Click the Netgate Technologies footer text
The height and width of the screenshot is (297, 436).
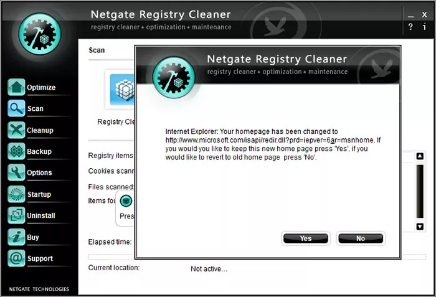(39, 289)
